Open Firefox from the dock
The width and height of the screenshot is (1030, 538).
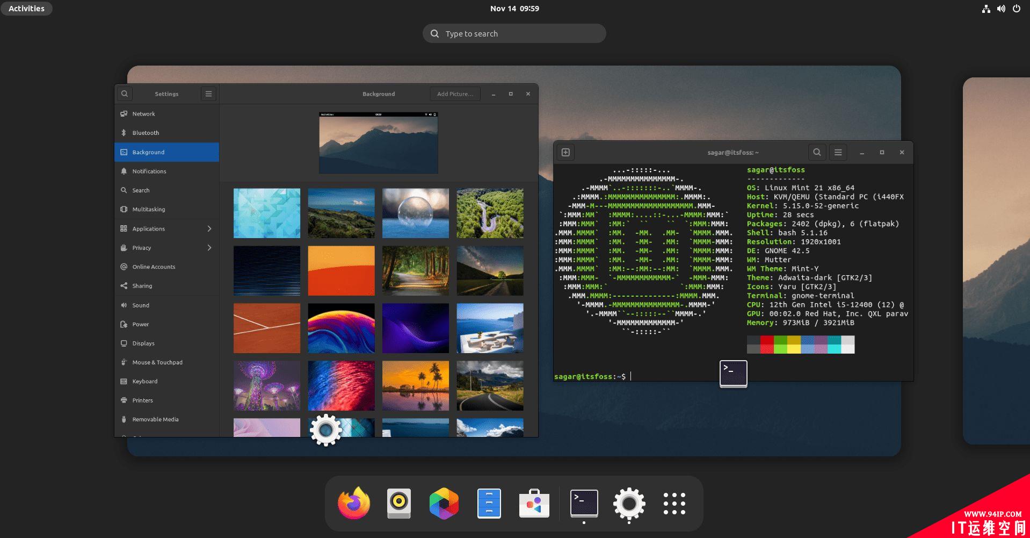tap(354, 504)
